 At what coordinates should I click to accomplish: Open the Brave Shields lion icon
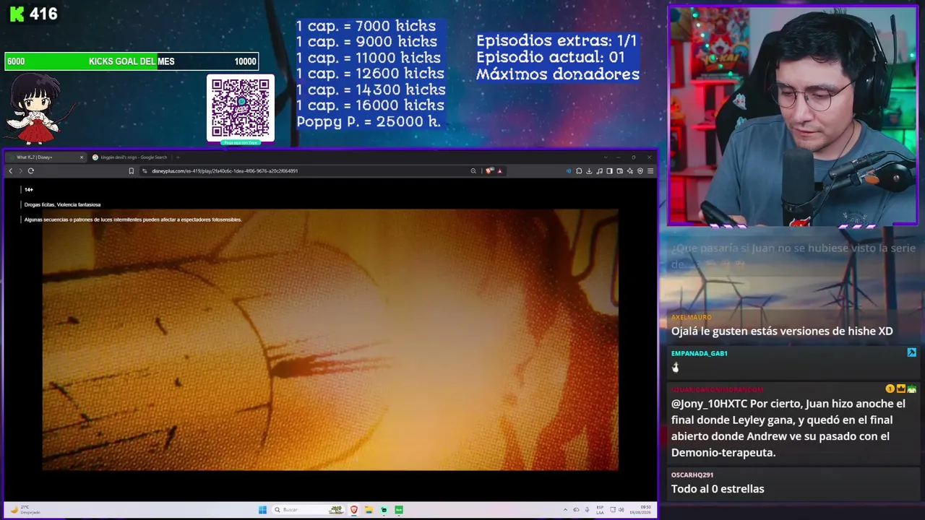coord(489,171)
